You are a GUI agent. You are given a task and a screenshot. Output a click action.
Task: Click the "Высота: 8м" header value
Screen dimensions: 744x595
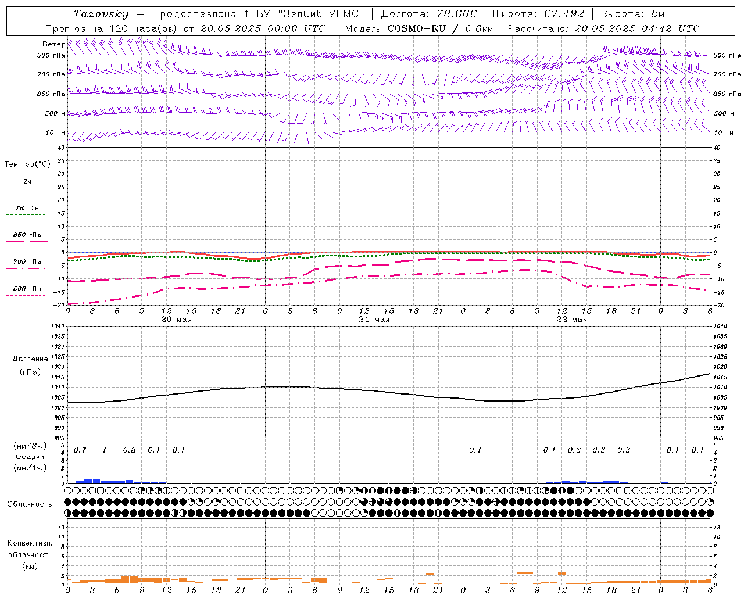coord(632,14)
